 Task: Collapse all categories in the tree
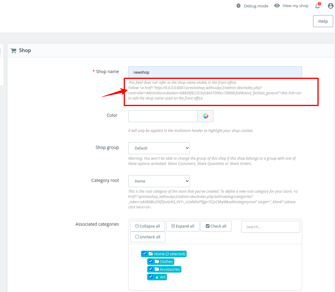click(147, 226)
